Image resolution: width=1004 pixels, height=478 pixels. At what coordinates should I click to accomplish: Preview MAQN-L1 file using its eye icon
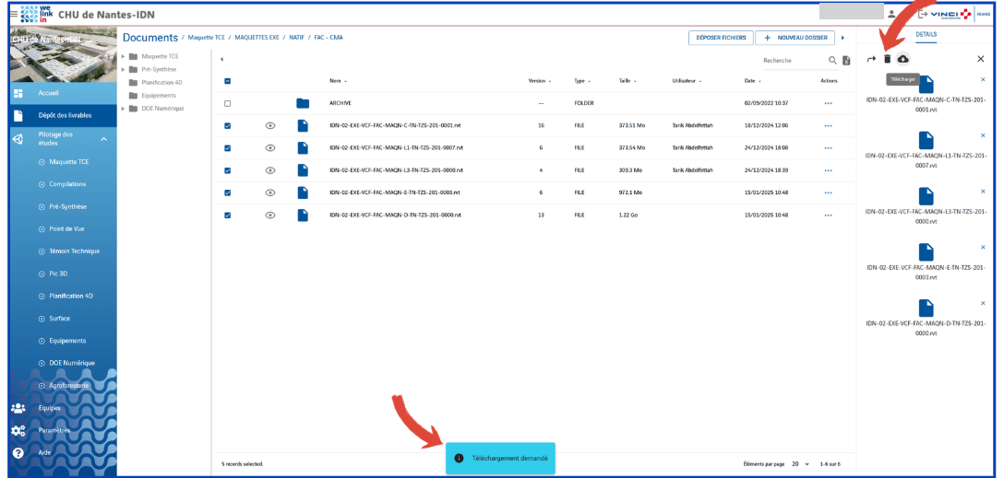[270, 147]
